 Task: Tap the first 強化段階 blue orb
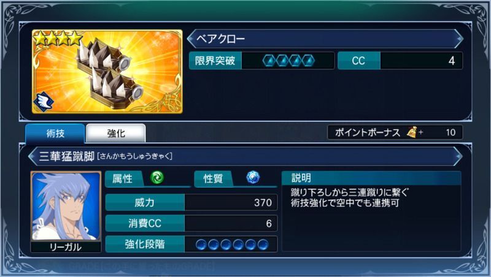point(201,244)
